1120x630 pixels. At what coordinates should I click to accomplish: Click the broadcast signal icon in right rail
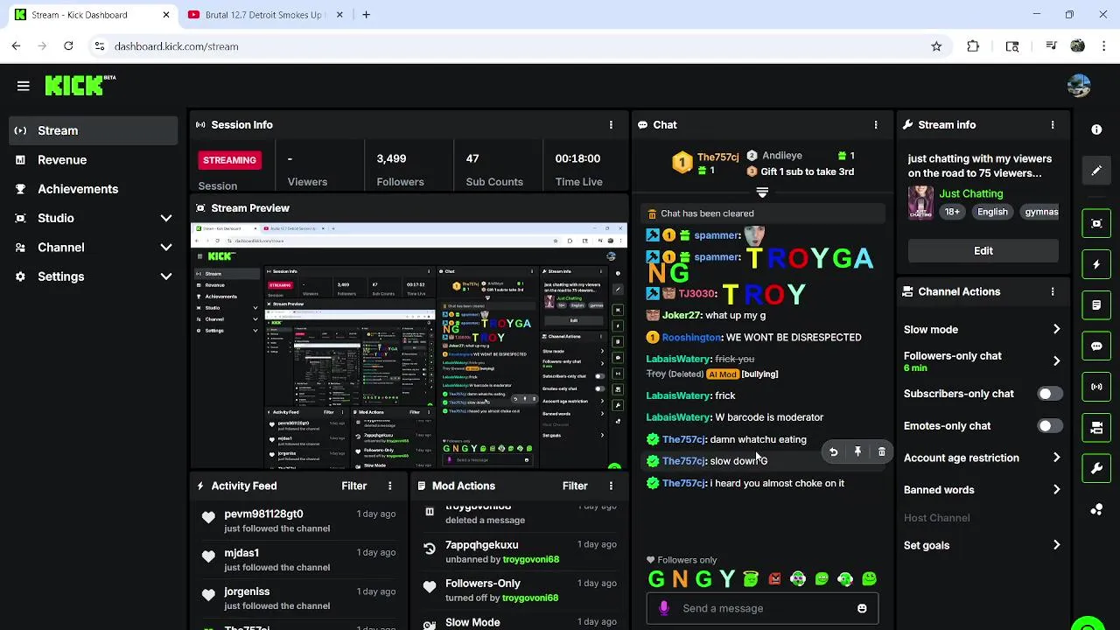pos(1096,387)
